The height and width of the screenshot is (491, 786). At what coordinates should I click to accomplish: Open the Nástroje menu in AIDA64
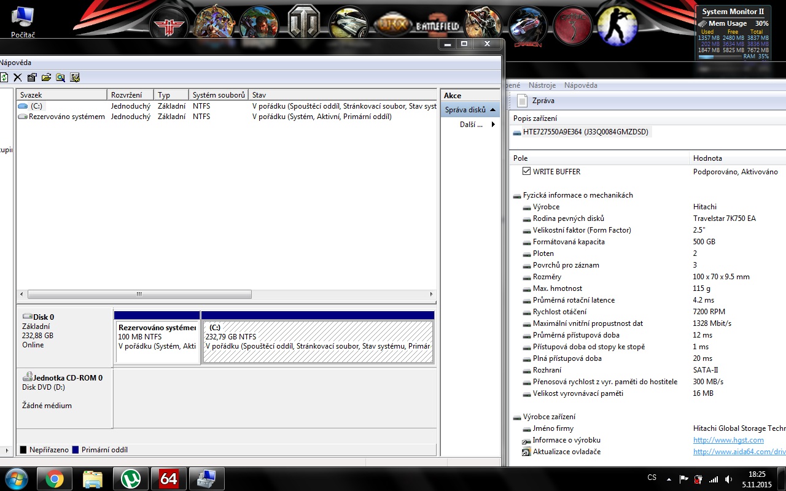click(x=542, y=85)
